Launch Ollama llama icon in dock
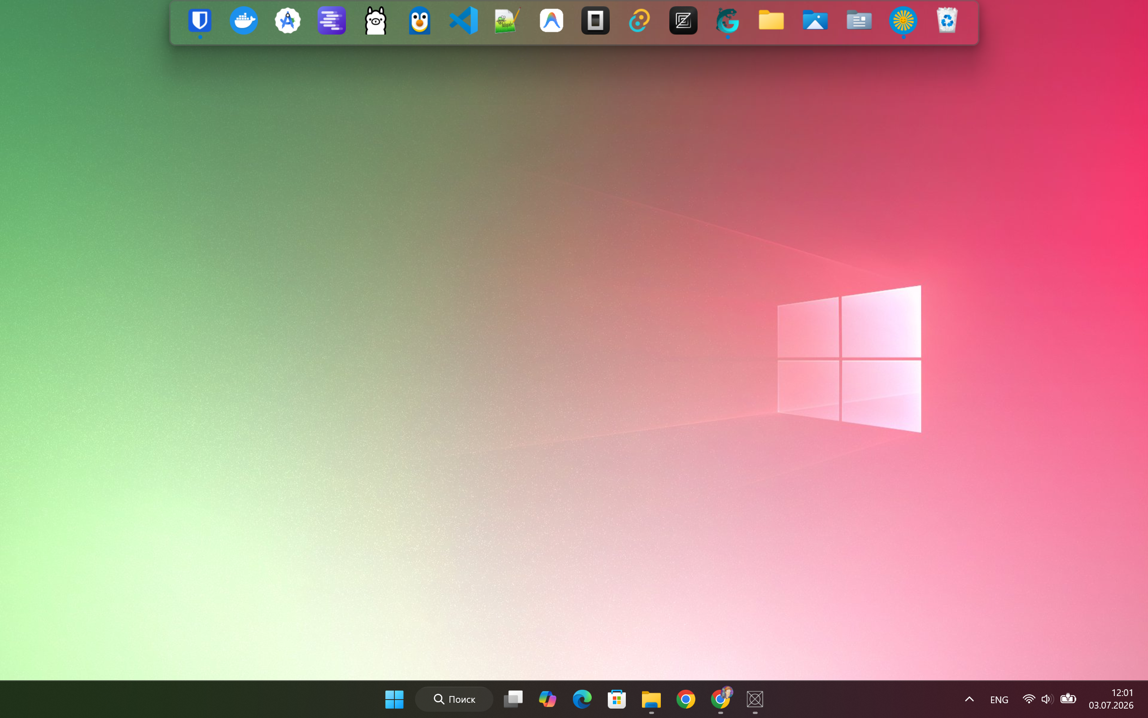This screenshot has height=718, width=1148. click(375, 21)
